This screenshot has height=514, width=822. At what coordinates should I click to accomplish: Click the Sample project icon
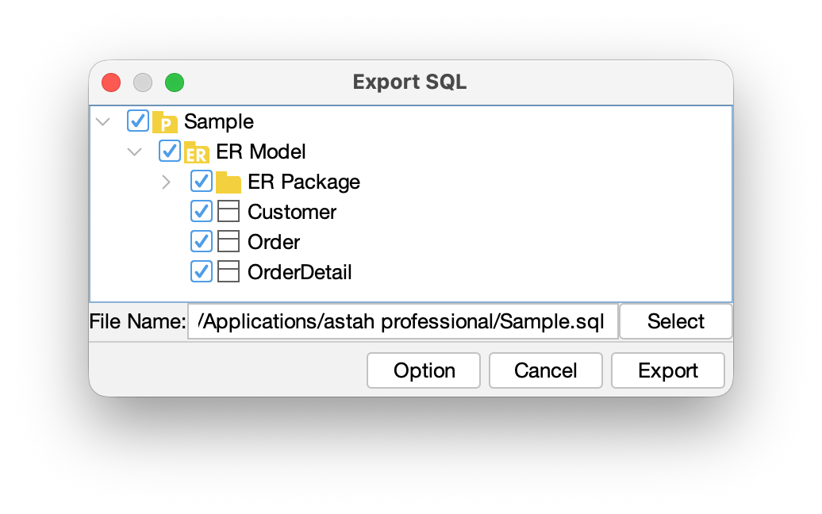tap(164, 121)
